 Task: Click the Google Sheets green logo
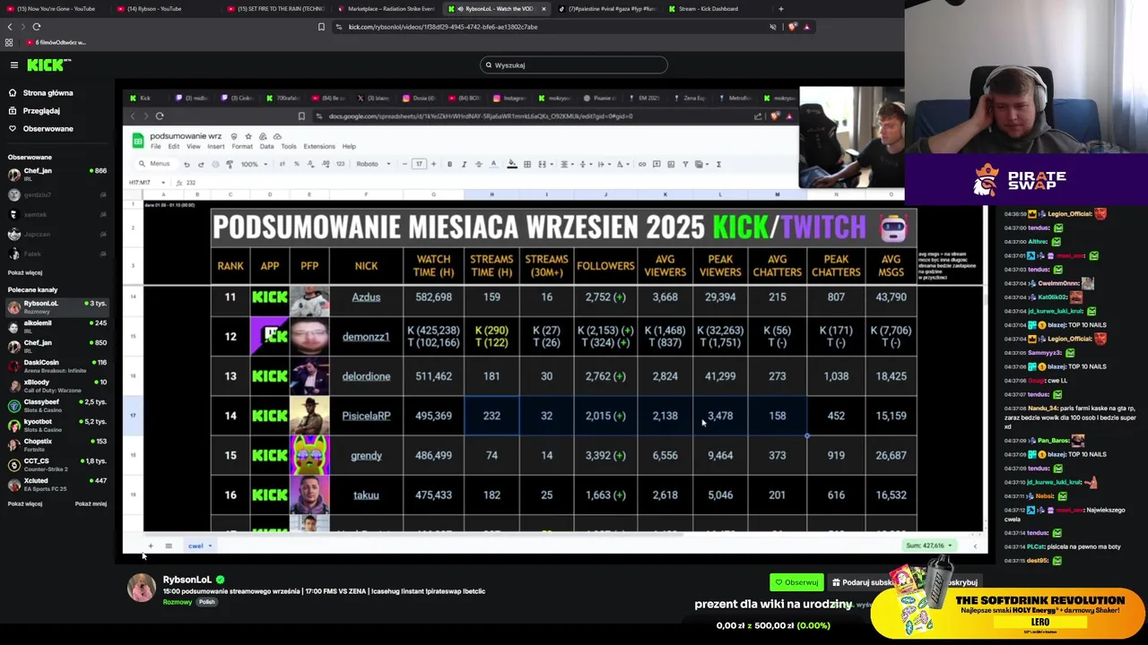click(x=137, y=141)
